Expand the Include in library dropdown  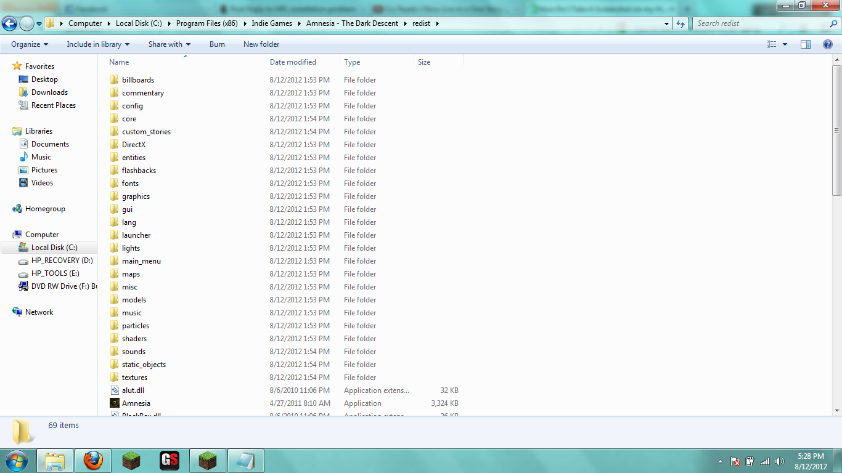pos(98,44)
